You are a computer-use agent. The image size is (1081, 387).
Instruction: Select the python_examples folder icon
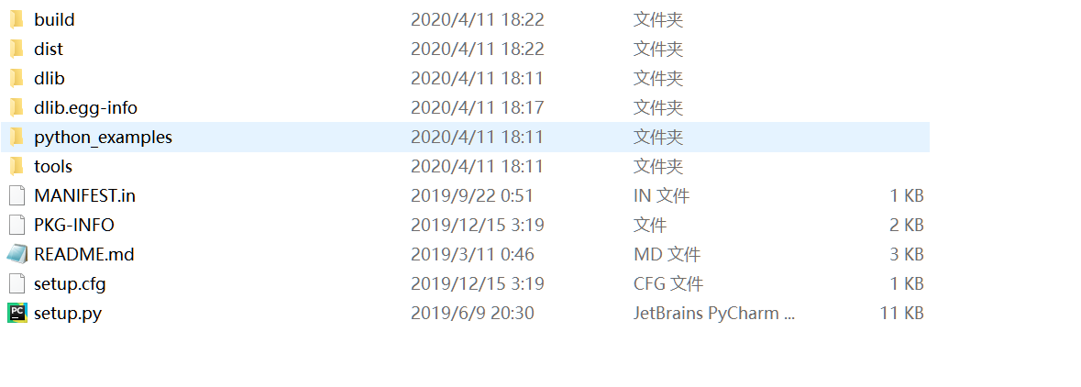tap(17, 138)
